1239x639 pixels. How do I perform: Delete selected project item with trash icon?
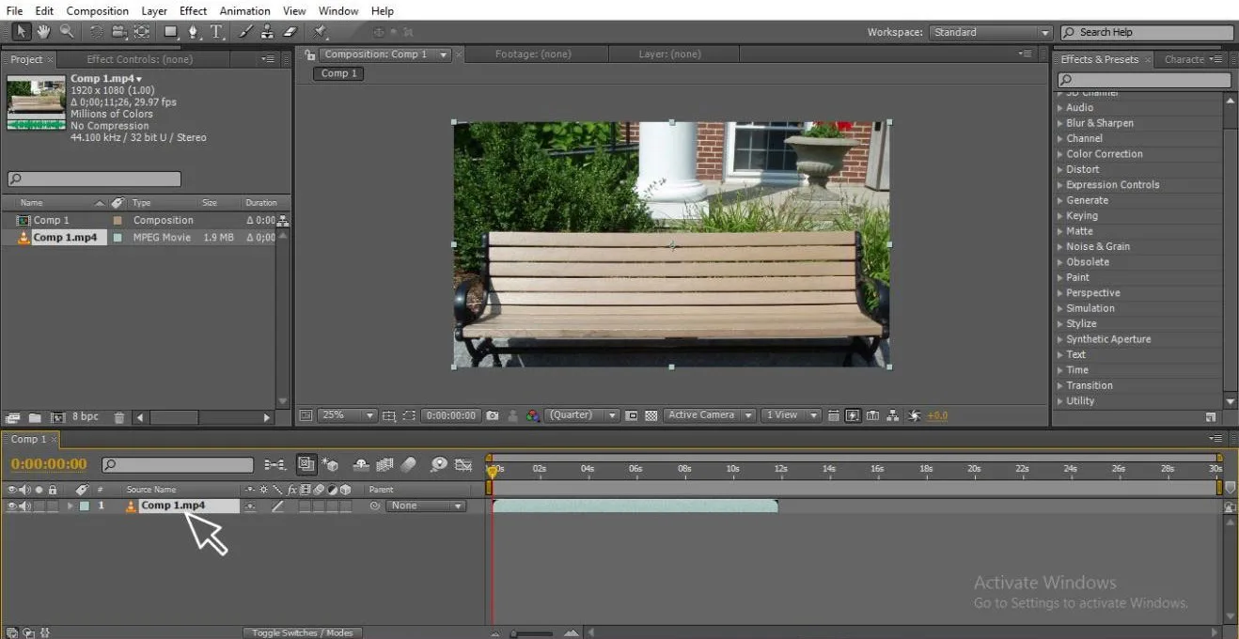119,417
